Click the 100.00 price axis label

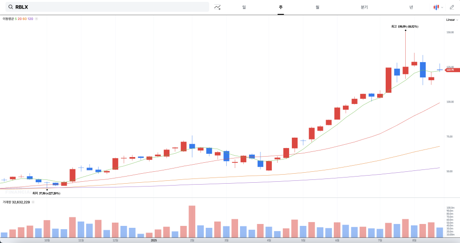pyautogui.click(x=450, y=102)
